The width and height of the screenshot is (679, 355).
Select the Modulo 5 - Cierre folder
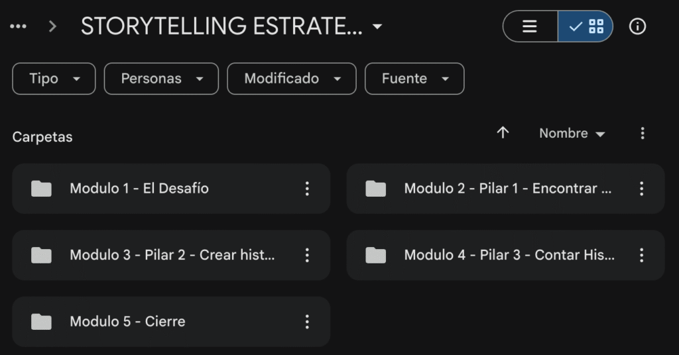coord(127,322)
